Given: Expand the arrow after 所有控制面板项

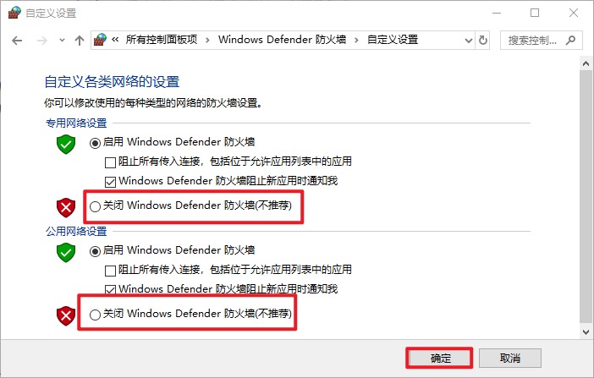Looking at the screenshot, I should (207, 40).
